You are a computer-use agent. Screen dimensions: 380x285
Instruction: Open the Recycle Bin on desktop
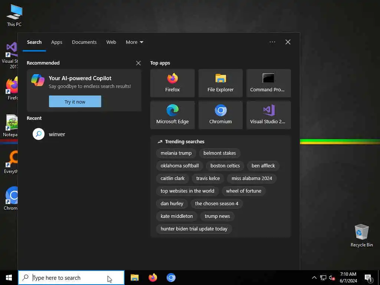(x=361, y=236)
